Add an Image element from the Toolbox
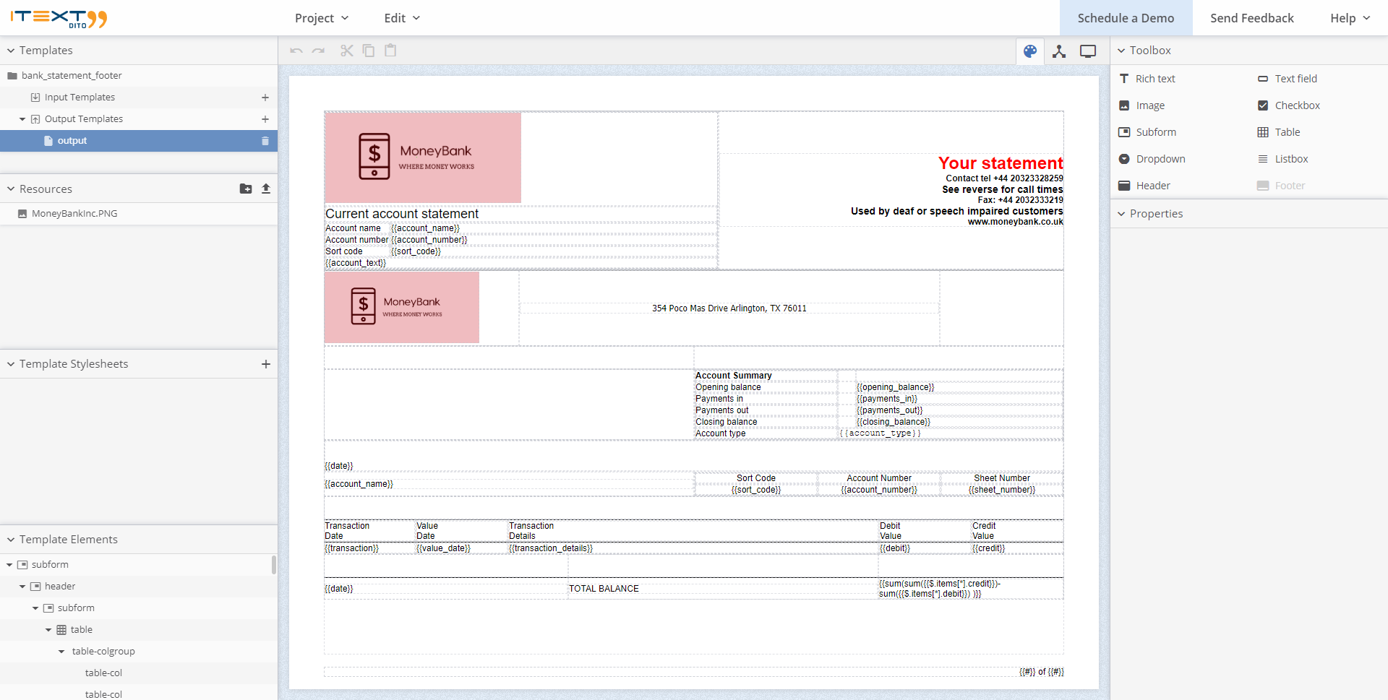Screen dimensions: 1388x700 click(x=1149, y=105)
